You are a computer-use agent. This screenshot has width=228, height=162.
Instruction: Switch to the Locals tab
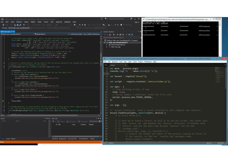(x=8, y=139)
